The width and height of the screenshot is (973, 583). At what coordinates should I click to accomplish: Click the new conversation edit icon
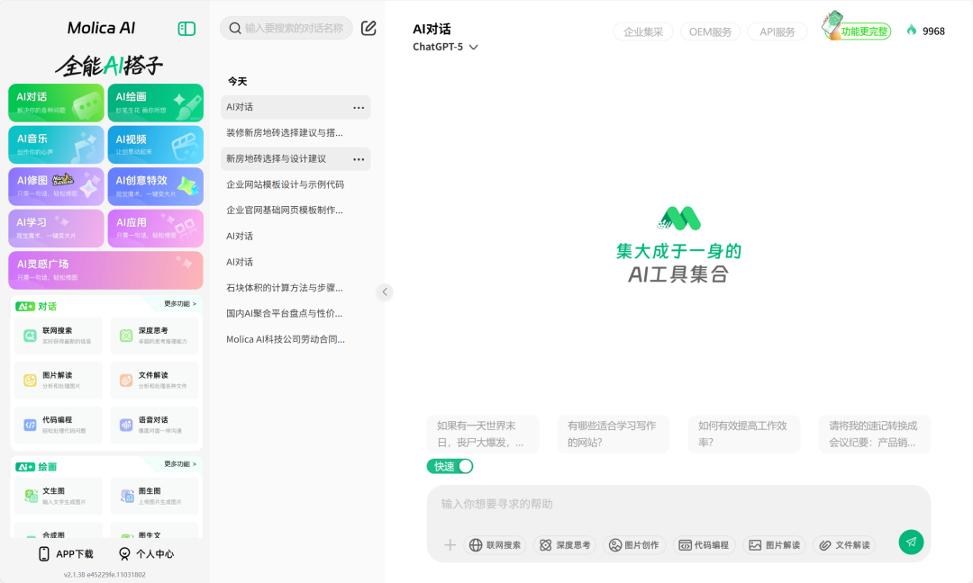[368, 28]
